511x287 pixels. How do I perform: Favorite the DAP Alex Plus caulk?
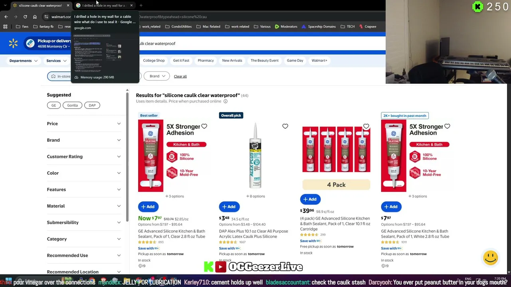(285, 126)
